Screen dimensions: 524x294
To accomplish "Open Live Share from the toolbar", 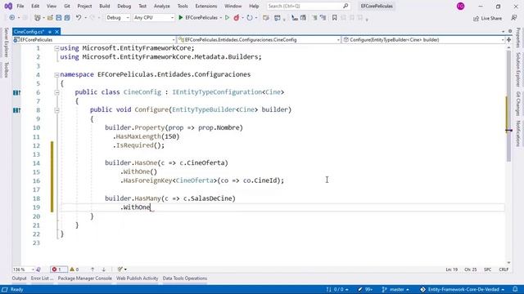I will pyautogui.click(x=488, y=18).
